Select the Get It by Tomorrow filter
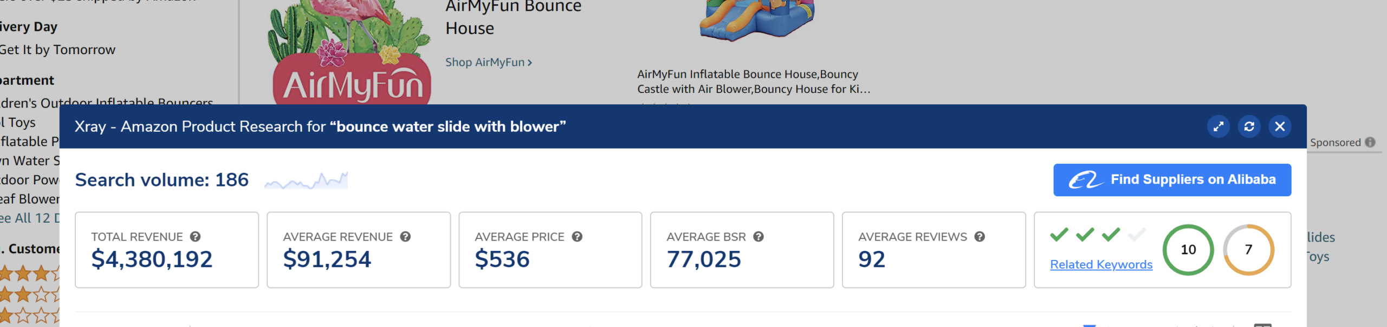Viewport: 1387px width, 327px height. click(x=57, y=50)
